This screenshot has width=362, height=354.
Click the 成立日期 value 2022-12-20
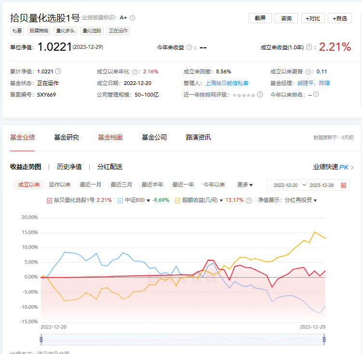(137, 83)
